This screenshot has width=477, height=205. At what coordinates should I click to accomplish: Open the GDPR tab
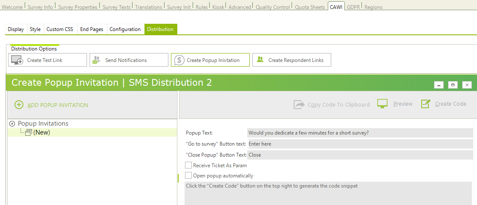tap(353, 7)
